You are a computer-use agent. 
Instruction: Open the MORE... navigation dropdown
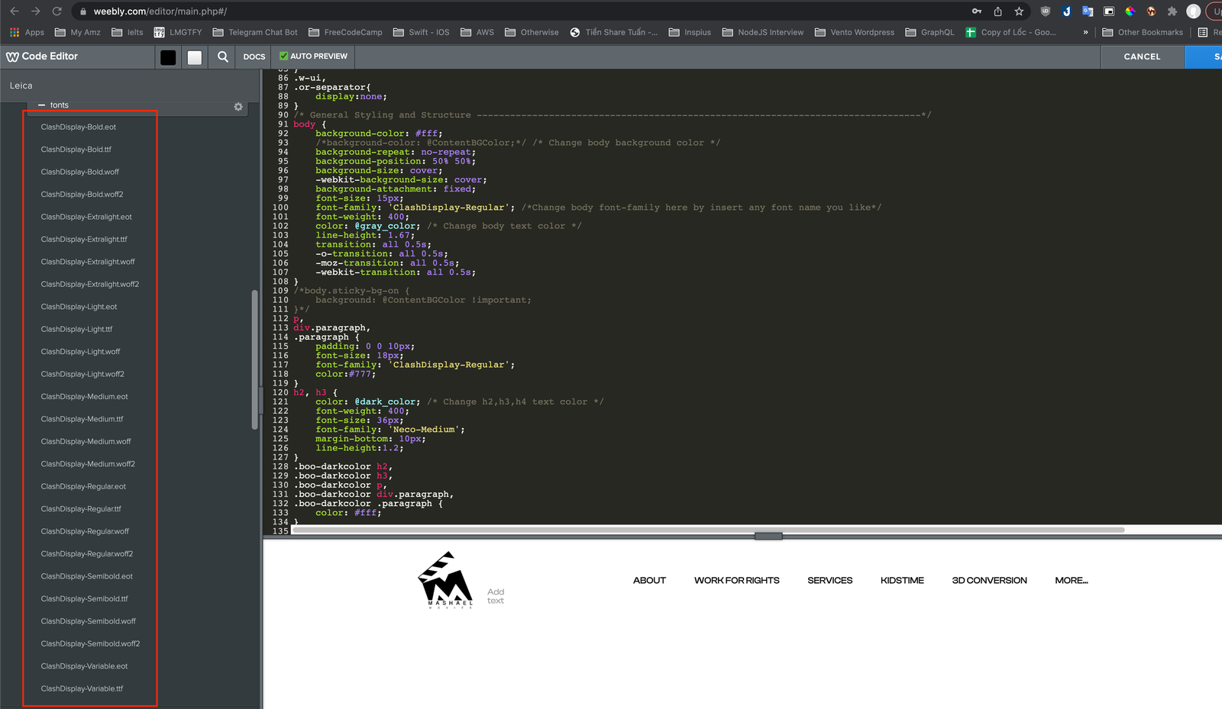[1072, 580]
